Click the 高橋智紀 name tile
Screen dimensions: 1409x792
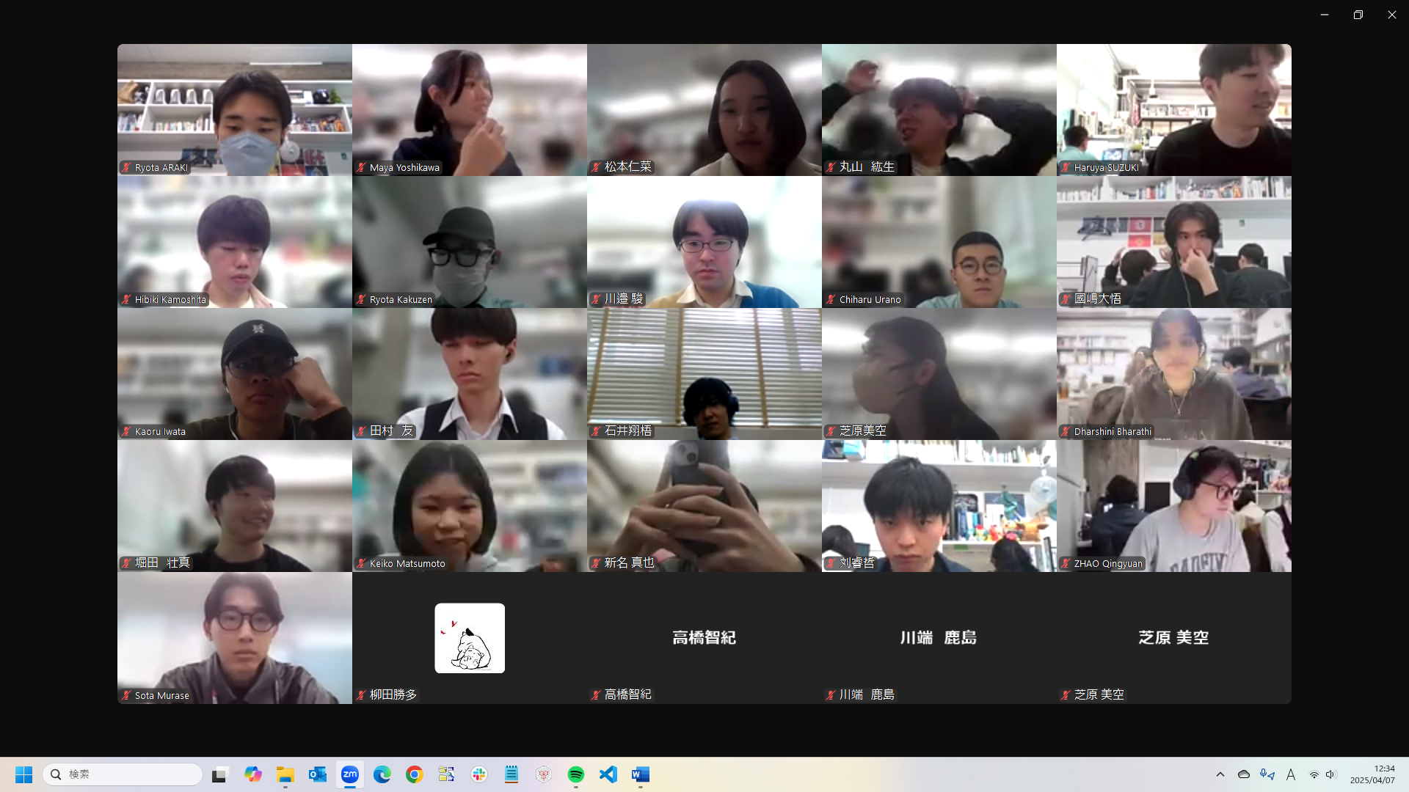point(704,637)
